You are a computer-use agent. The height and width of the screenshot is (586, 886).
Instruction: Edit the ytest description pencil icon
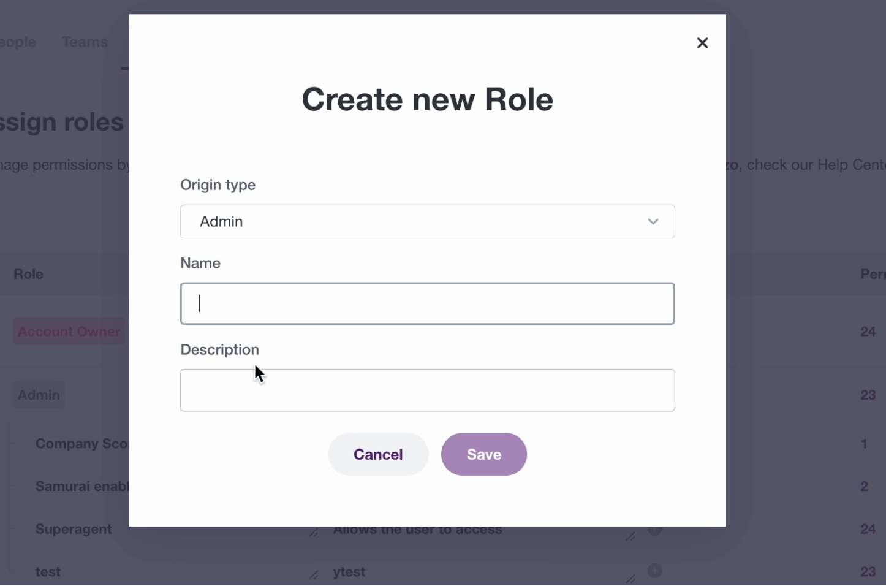[x=630, y=578]
